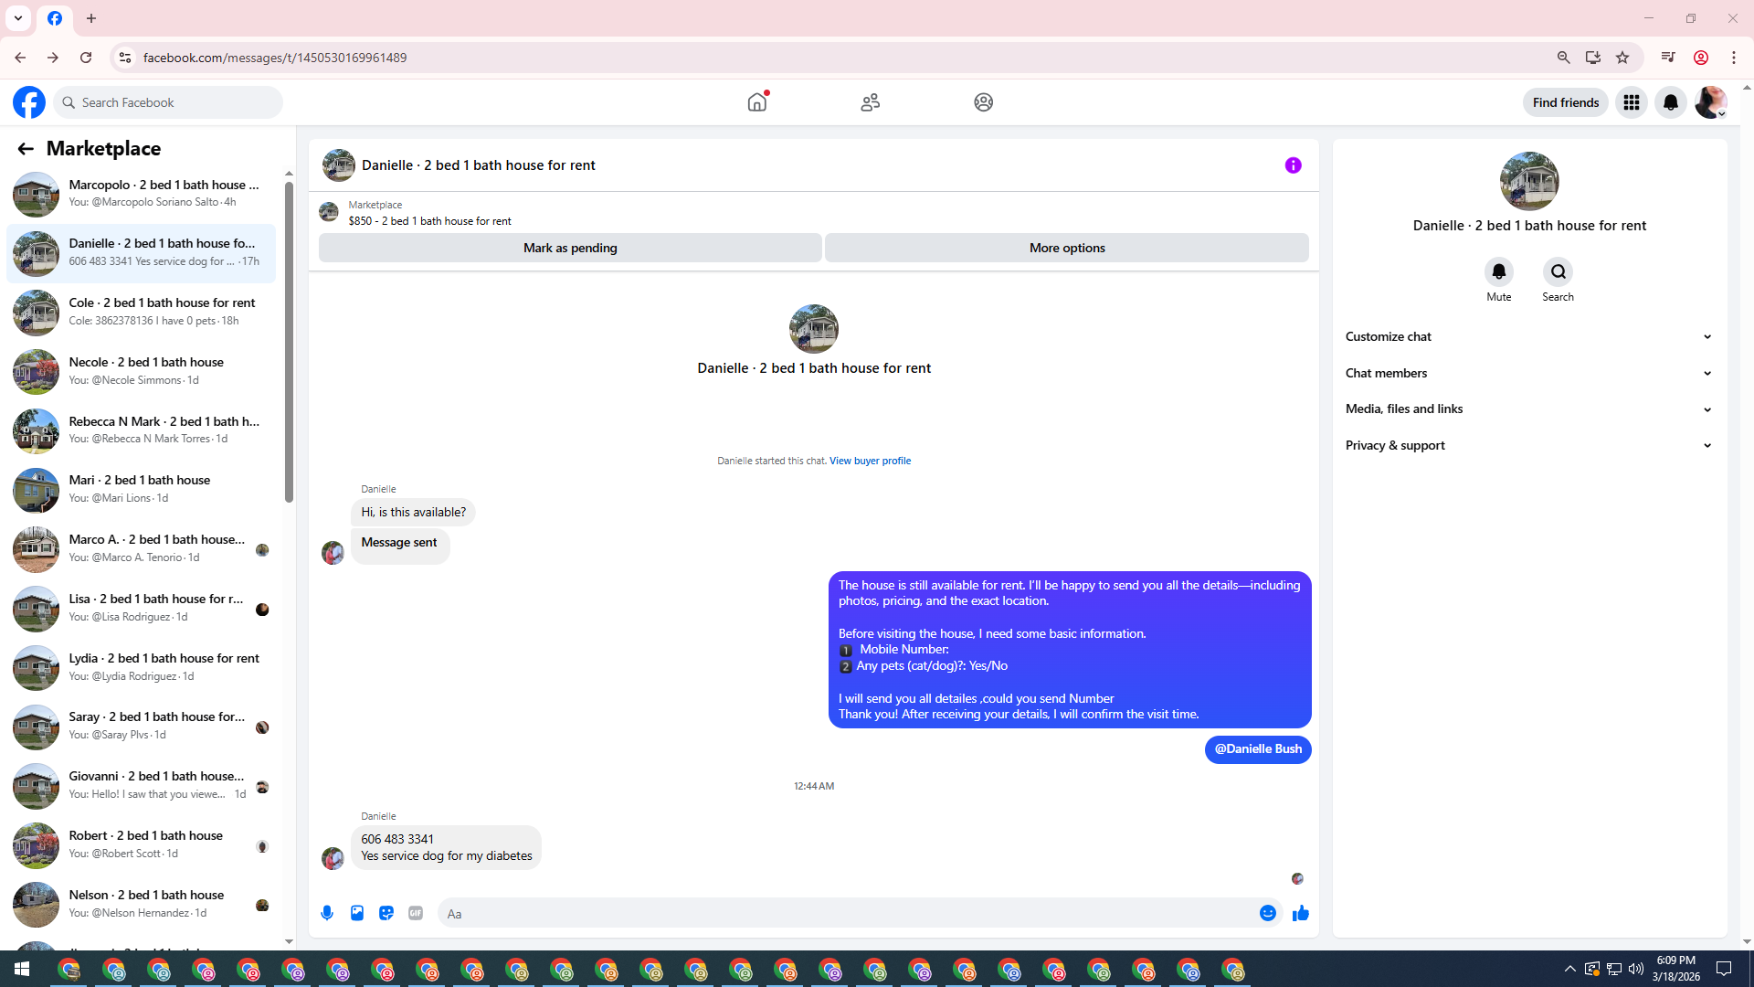1754x987 pixels.
Task: Click the voice clip microphone icon
Action: tap(327, 913)
